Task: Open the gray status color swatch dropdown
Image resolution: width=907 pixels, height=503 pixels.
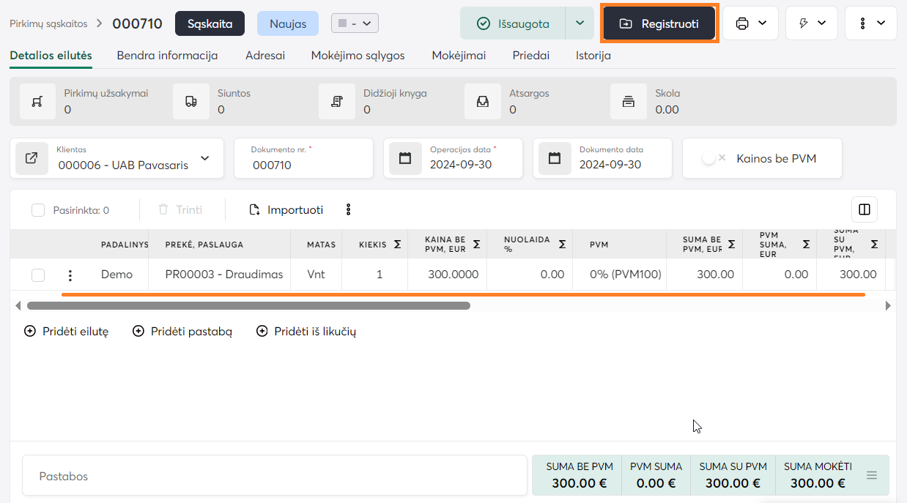Action: 355,23
